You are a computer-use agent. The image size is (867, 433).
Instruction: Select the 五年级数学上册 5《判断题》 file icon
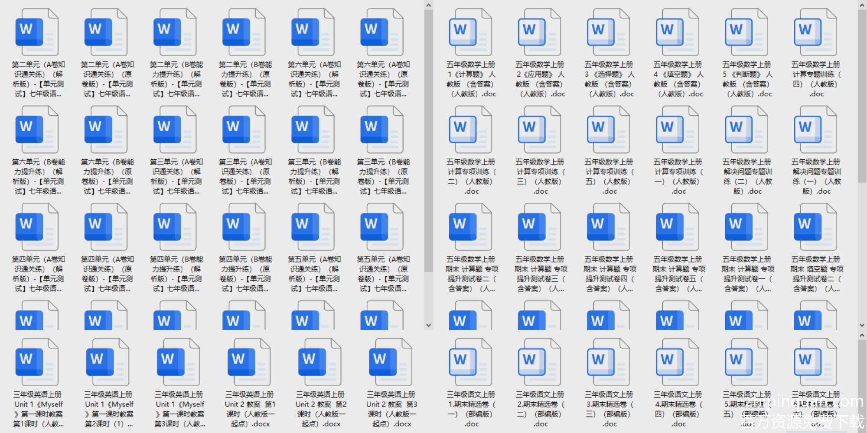(746, 32)
